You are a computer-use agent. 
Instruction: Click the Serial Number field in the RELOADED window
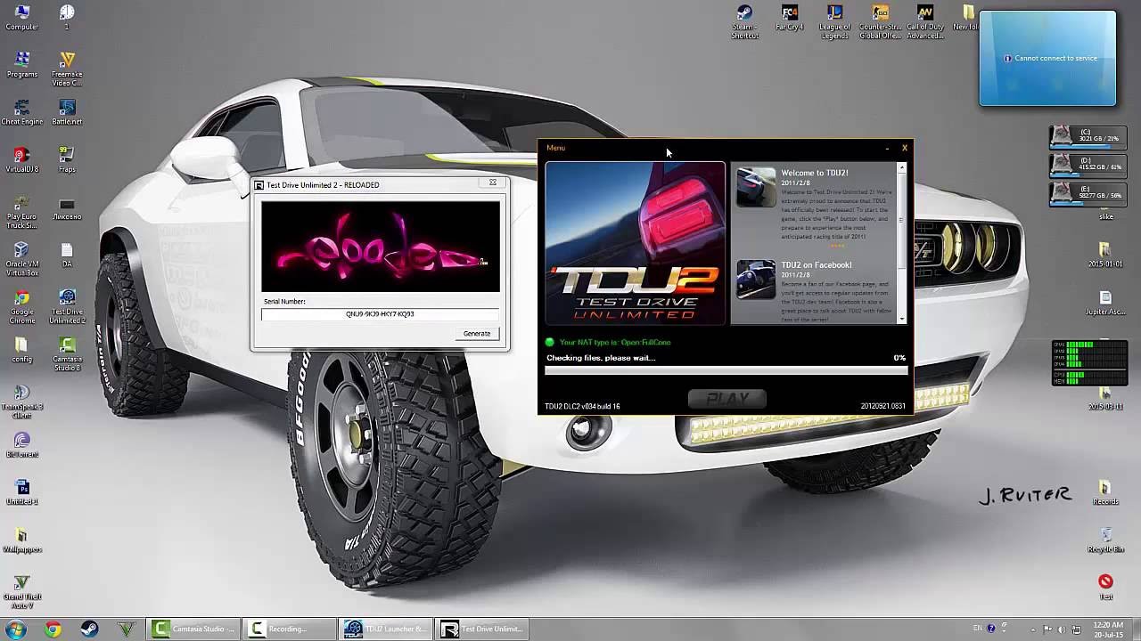(380, 314)
